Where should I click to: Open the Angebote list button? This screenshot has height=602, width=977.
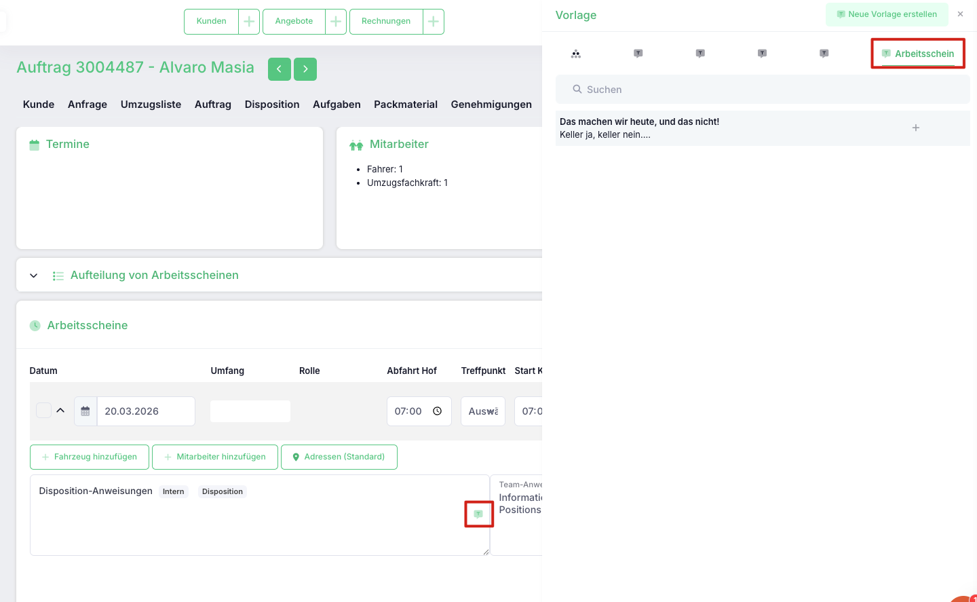point(294,21)
